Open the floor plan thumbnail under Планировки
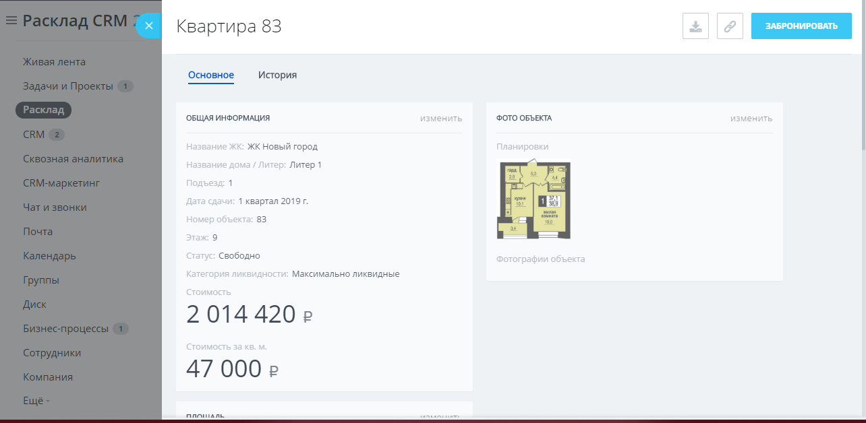Screen dimensions: 866x423 click(533, 199)
